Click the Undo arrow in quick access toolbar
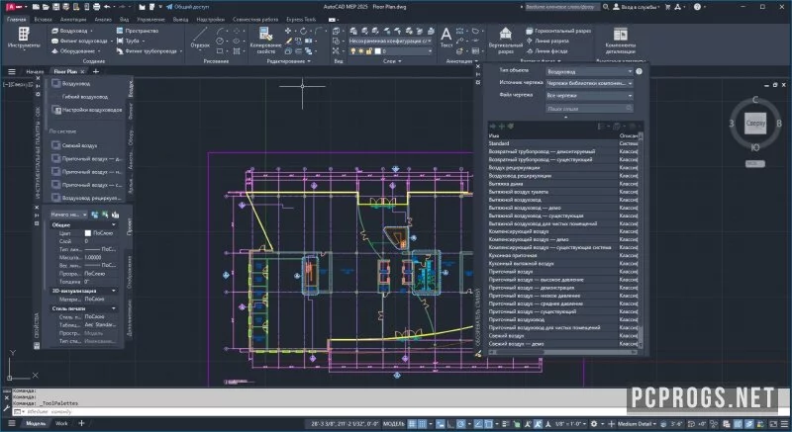The width and height of the screenshot is (792, 432). coord(107,7)
